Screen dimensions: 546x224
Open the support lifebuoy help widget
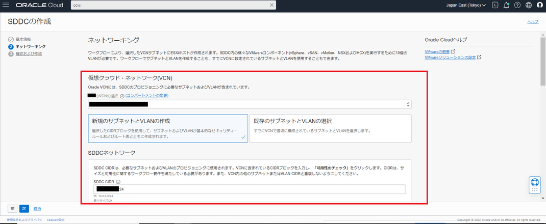[534, 185]
